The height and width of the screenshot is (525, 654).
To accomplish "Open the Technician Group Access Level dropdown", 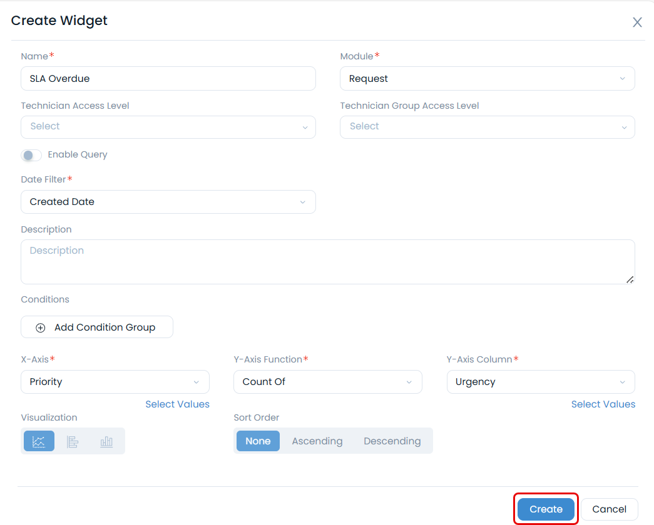I will (x=488, y=127).
